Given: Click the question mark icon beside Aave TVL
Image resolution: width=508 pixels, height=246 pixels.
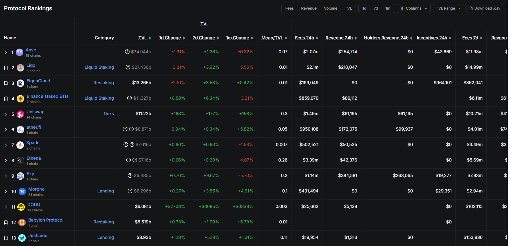Looking at the screenshot, I should click(127, 52).
